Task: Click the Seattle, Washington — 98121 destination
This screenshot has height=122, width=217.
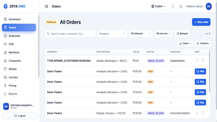Action: click(112, 61)
